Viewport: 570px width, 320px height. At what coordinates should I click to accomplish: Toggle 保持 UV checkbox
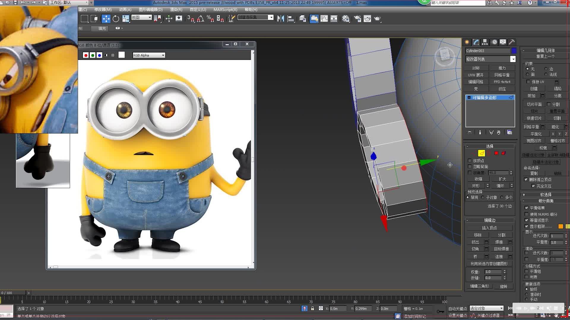point(528,82)
